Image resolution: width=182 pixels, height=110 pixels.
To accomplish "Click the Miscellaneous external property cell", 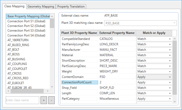I will pyautogui.click(x=117, y=99).
